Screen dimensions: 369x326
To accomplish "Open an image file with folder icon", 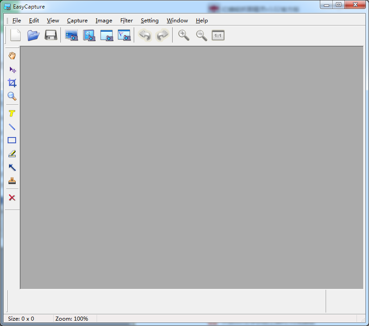I will coord(33,35).
